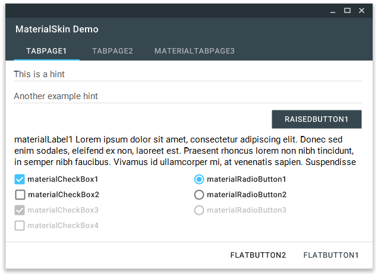Click the materialLabel1 Lorem ipsum text
Image resolution: width=378 pixels, height=276 pixels.
(x=185, y=151)
